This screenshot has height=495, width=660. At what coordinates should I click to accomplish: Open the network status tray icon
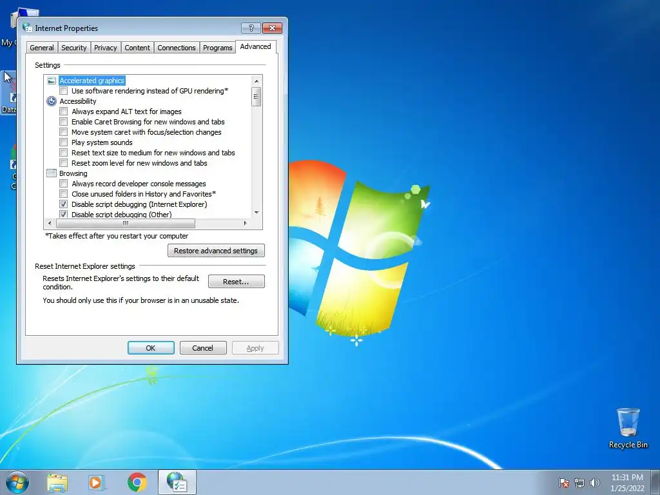[x=579, y=483]
